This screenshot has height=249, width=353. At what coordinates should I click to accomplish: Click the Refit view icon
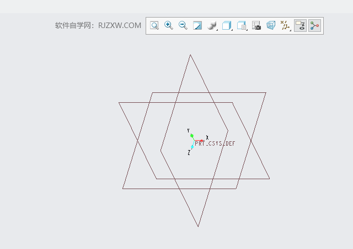click(x=154, y=25)
